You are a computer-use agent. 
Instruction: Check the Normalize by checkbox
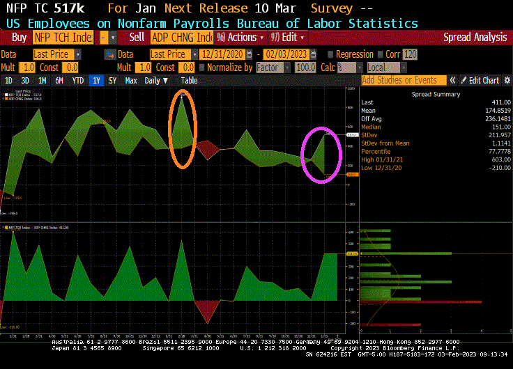coord(202,68)
